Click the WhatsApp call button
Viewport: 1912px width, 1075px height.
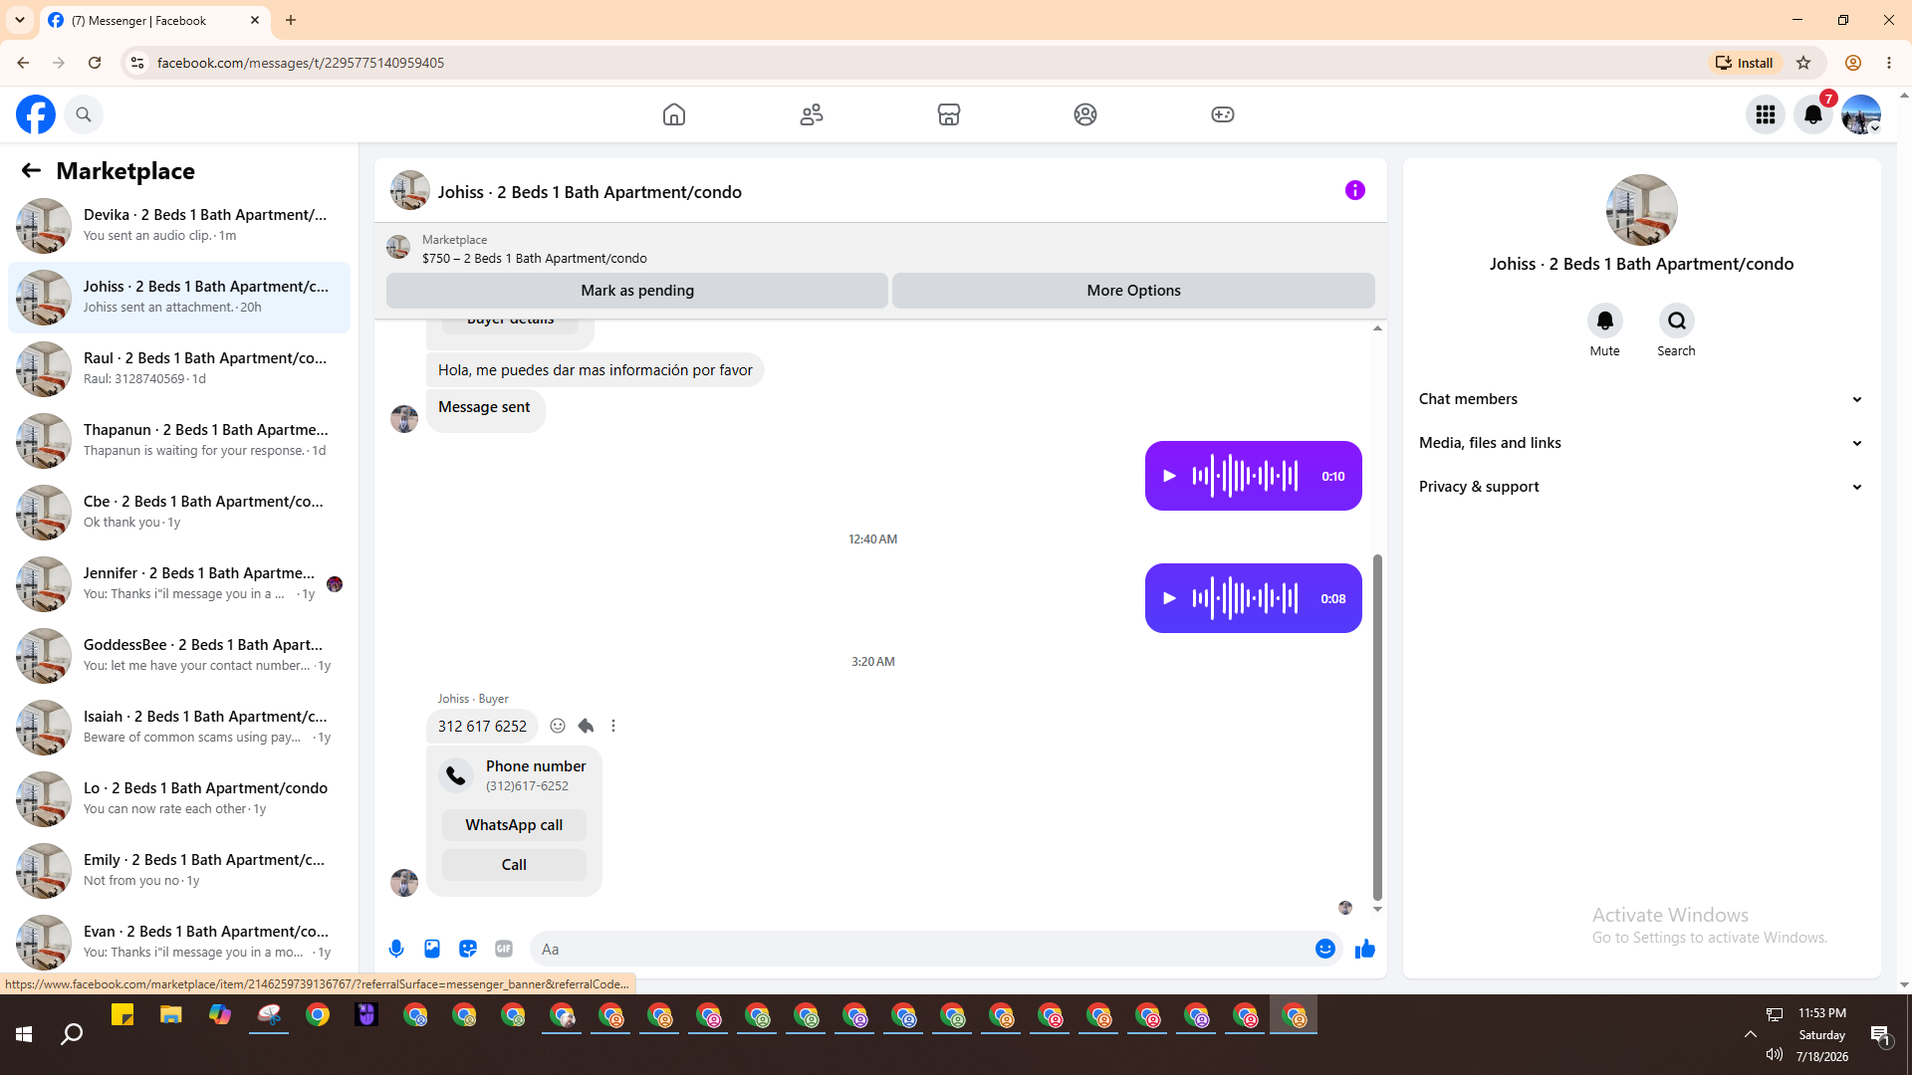coord(514,825)
